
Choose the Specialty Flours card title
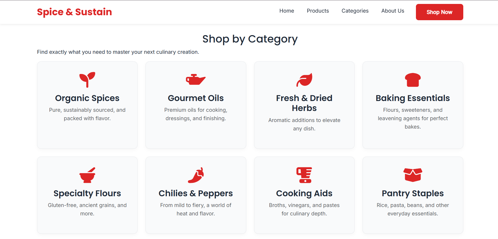click(87, 193)
